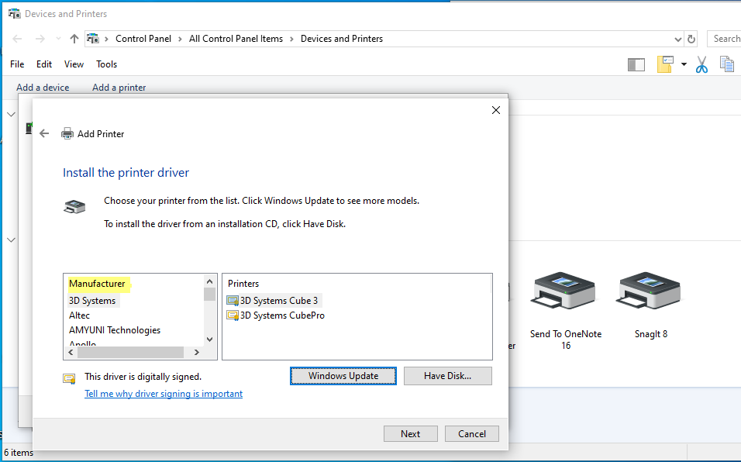Click the icon beside 3D Systems Cube 3

233,301
